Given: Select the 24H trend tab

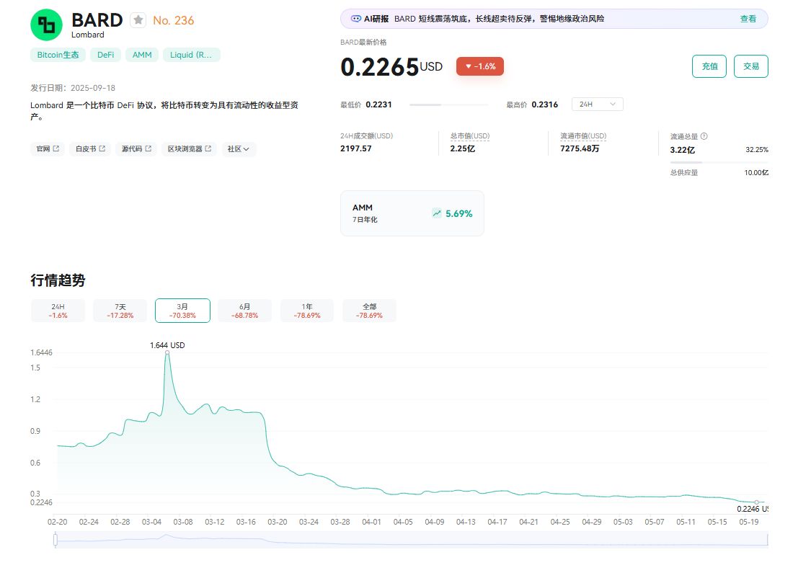Looking at the screenshot, I should coord(58,311).
